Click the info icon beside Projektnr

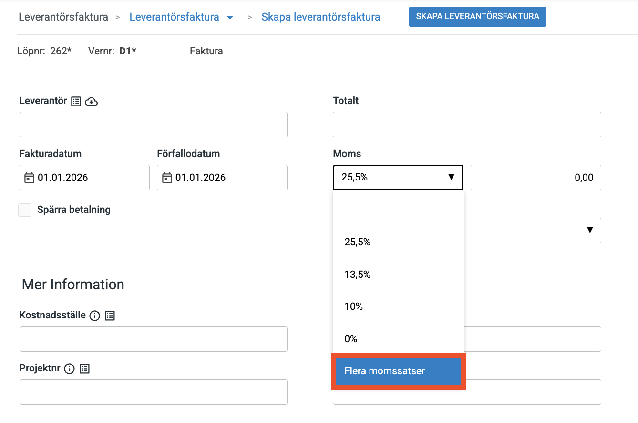[69, 369]
